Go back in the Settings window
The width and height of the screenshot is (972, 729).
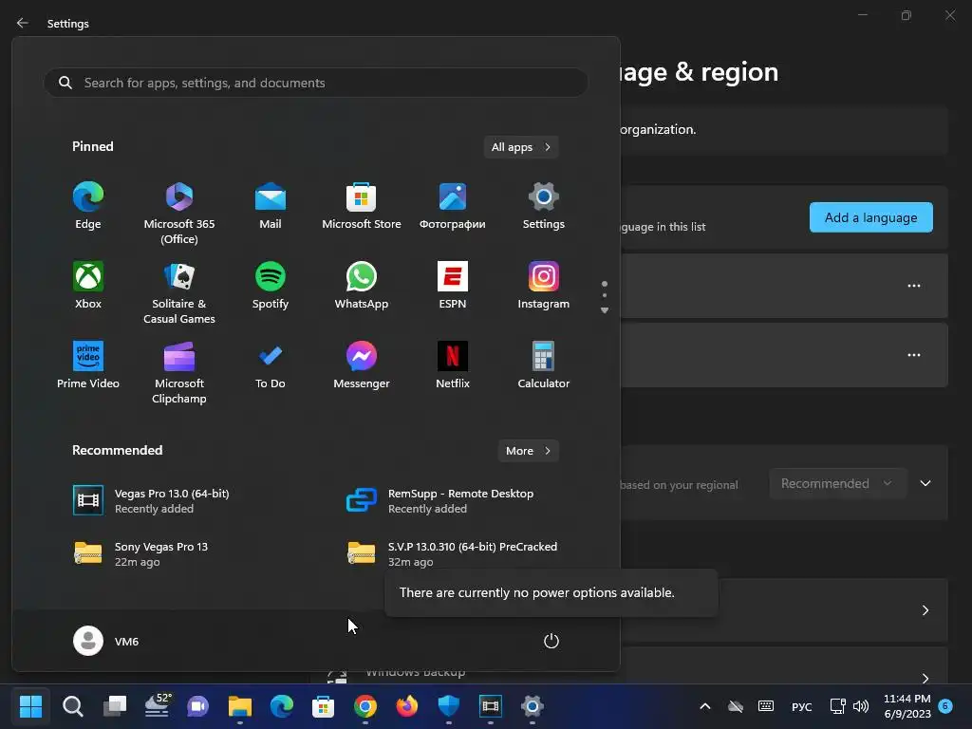tap(23, 23)
